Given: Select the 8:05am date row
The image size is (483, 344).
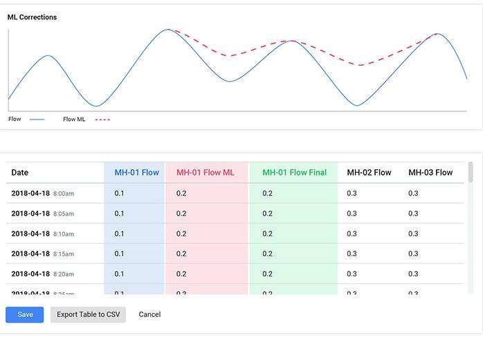Looking at the screenshot, I should pos(43,213).
